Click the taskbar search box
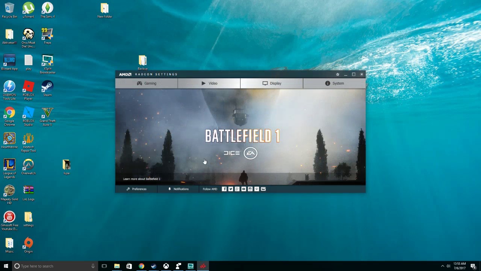The width and height of the screenshot is (481, 271). (54, 266)
